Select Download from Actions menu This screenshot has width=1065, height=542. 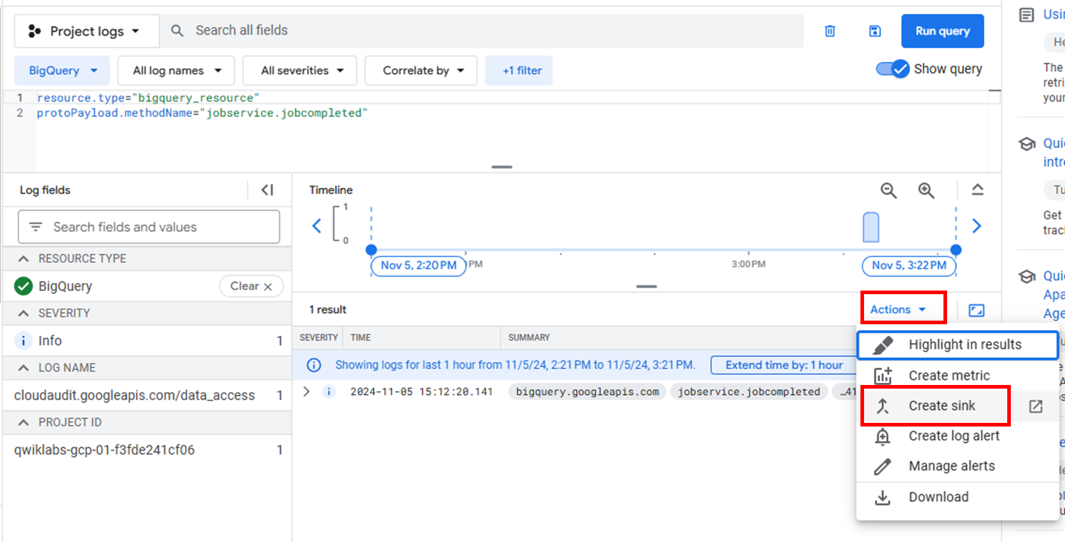957,497
